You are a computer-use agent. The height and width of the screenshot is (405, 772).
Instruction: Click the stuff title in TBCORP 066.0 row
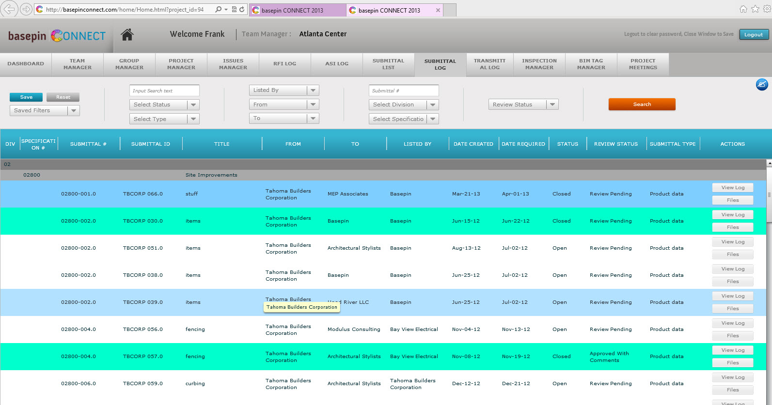click(x=191, y=194)
